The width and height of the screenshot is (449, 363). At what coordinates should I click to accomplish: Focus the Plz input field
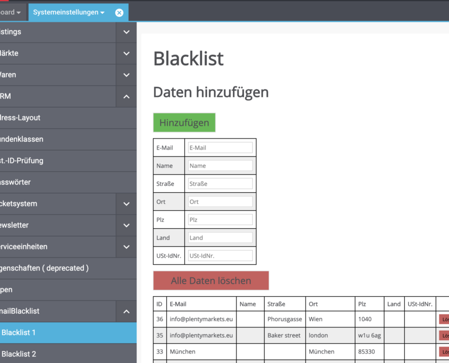click(x=220, y=220)
